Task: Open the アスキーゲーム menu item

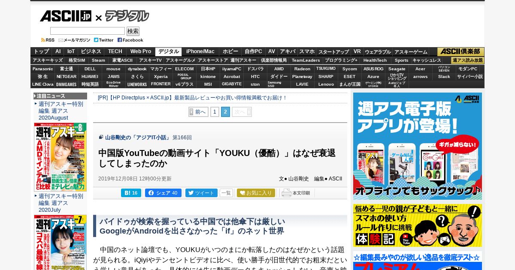Action: point(411,52)
